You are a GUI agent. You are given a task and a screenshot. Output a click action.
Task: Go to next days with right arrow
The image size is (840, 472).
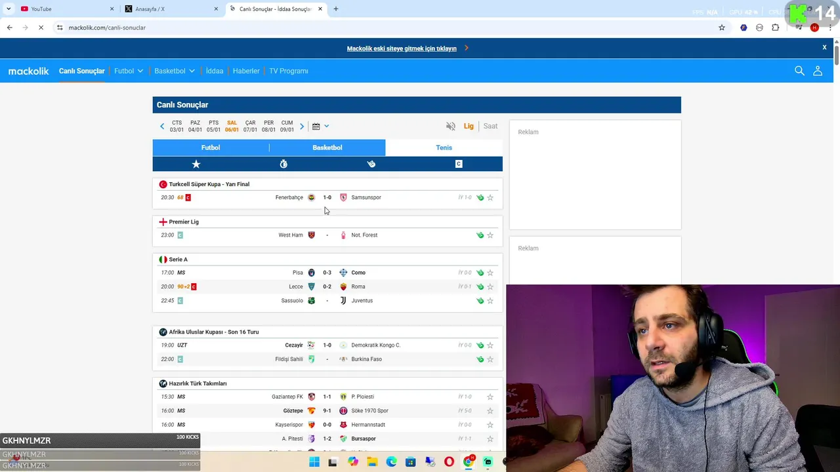tap(302, 127)
